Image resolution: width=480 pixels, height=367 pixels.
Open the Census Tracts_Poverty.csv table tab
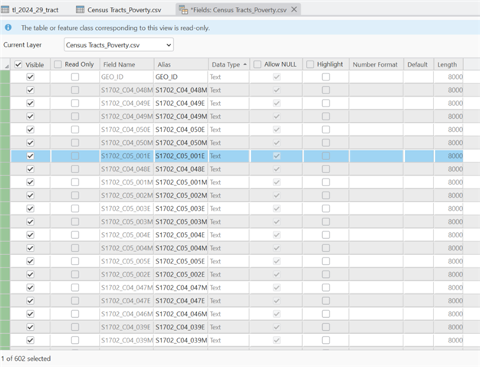pyautogui.click(x=119, y=10)
